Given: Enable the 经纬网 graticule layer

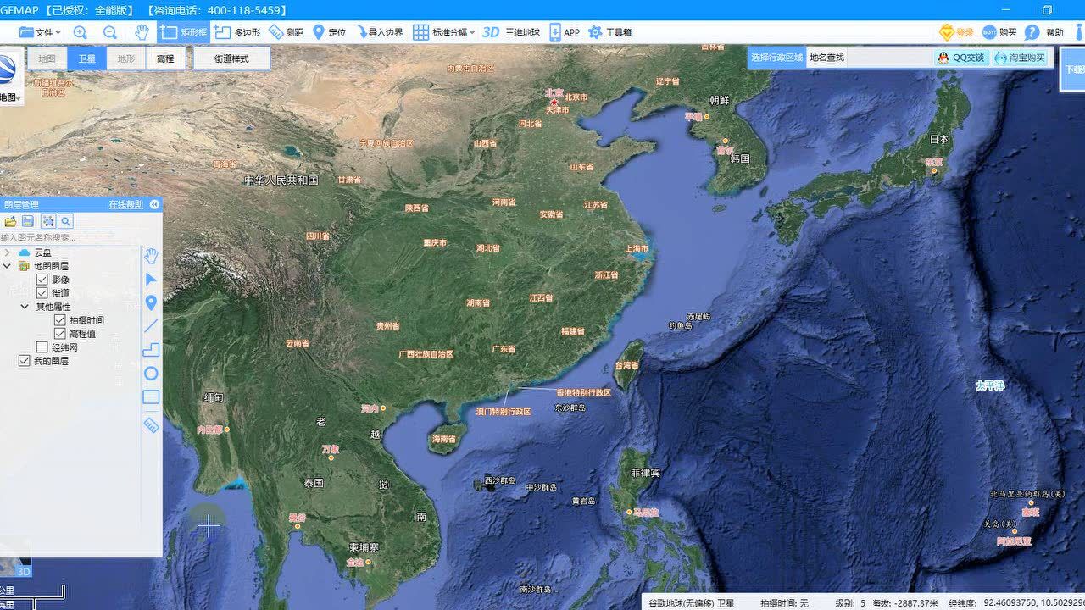Looking at the screenshot, I should pyautogui.click(x=44, y=348).
